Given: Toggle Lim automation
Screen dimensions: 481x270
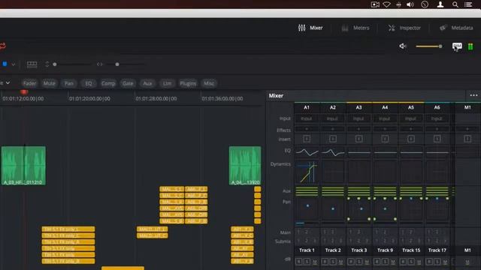Looking at the screenshot, I should click(x=167, y=83).
